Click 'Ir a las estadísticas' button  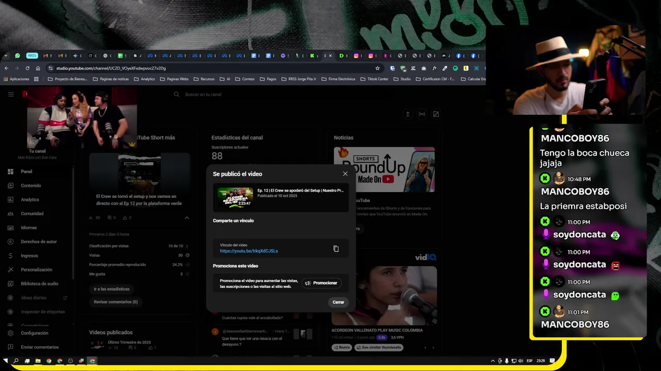[x=112, y=289]
